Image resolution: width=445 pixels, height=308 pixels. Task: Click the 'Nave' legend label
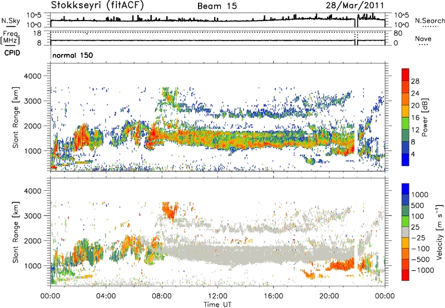[423, 39]
